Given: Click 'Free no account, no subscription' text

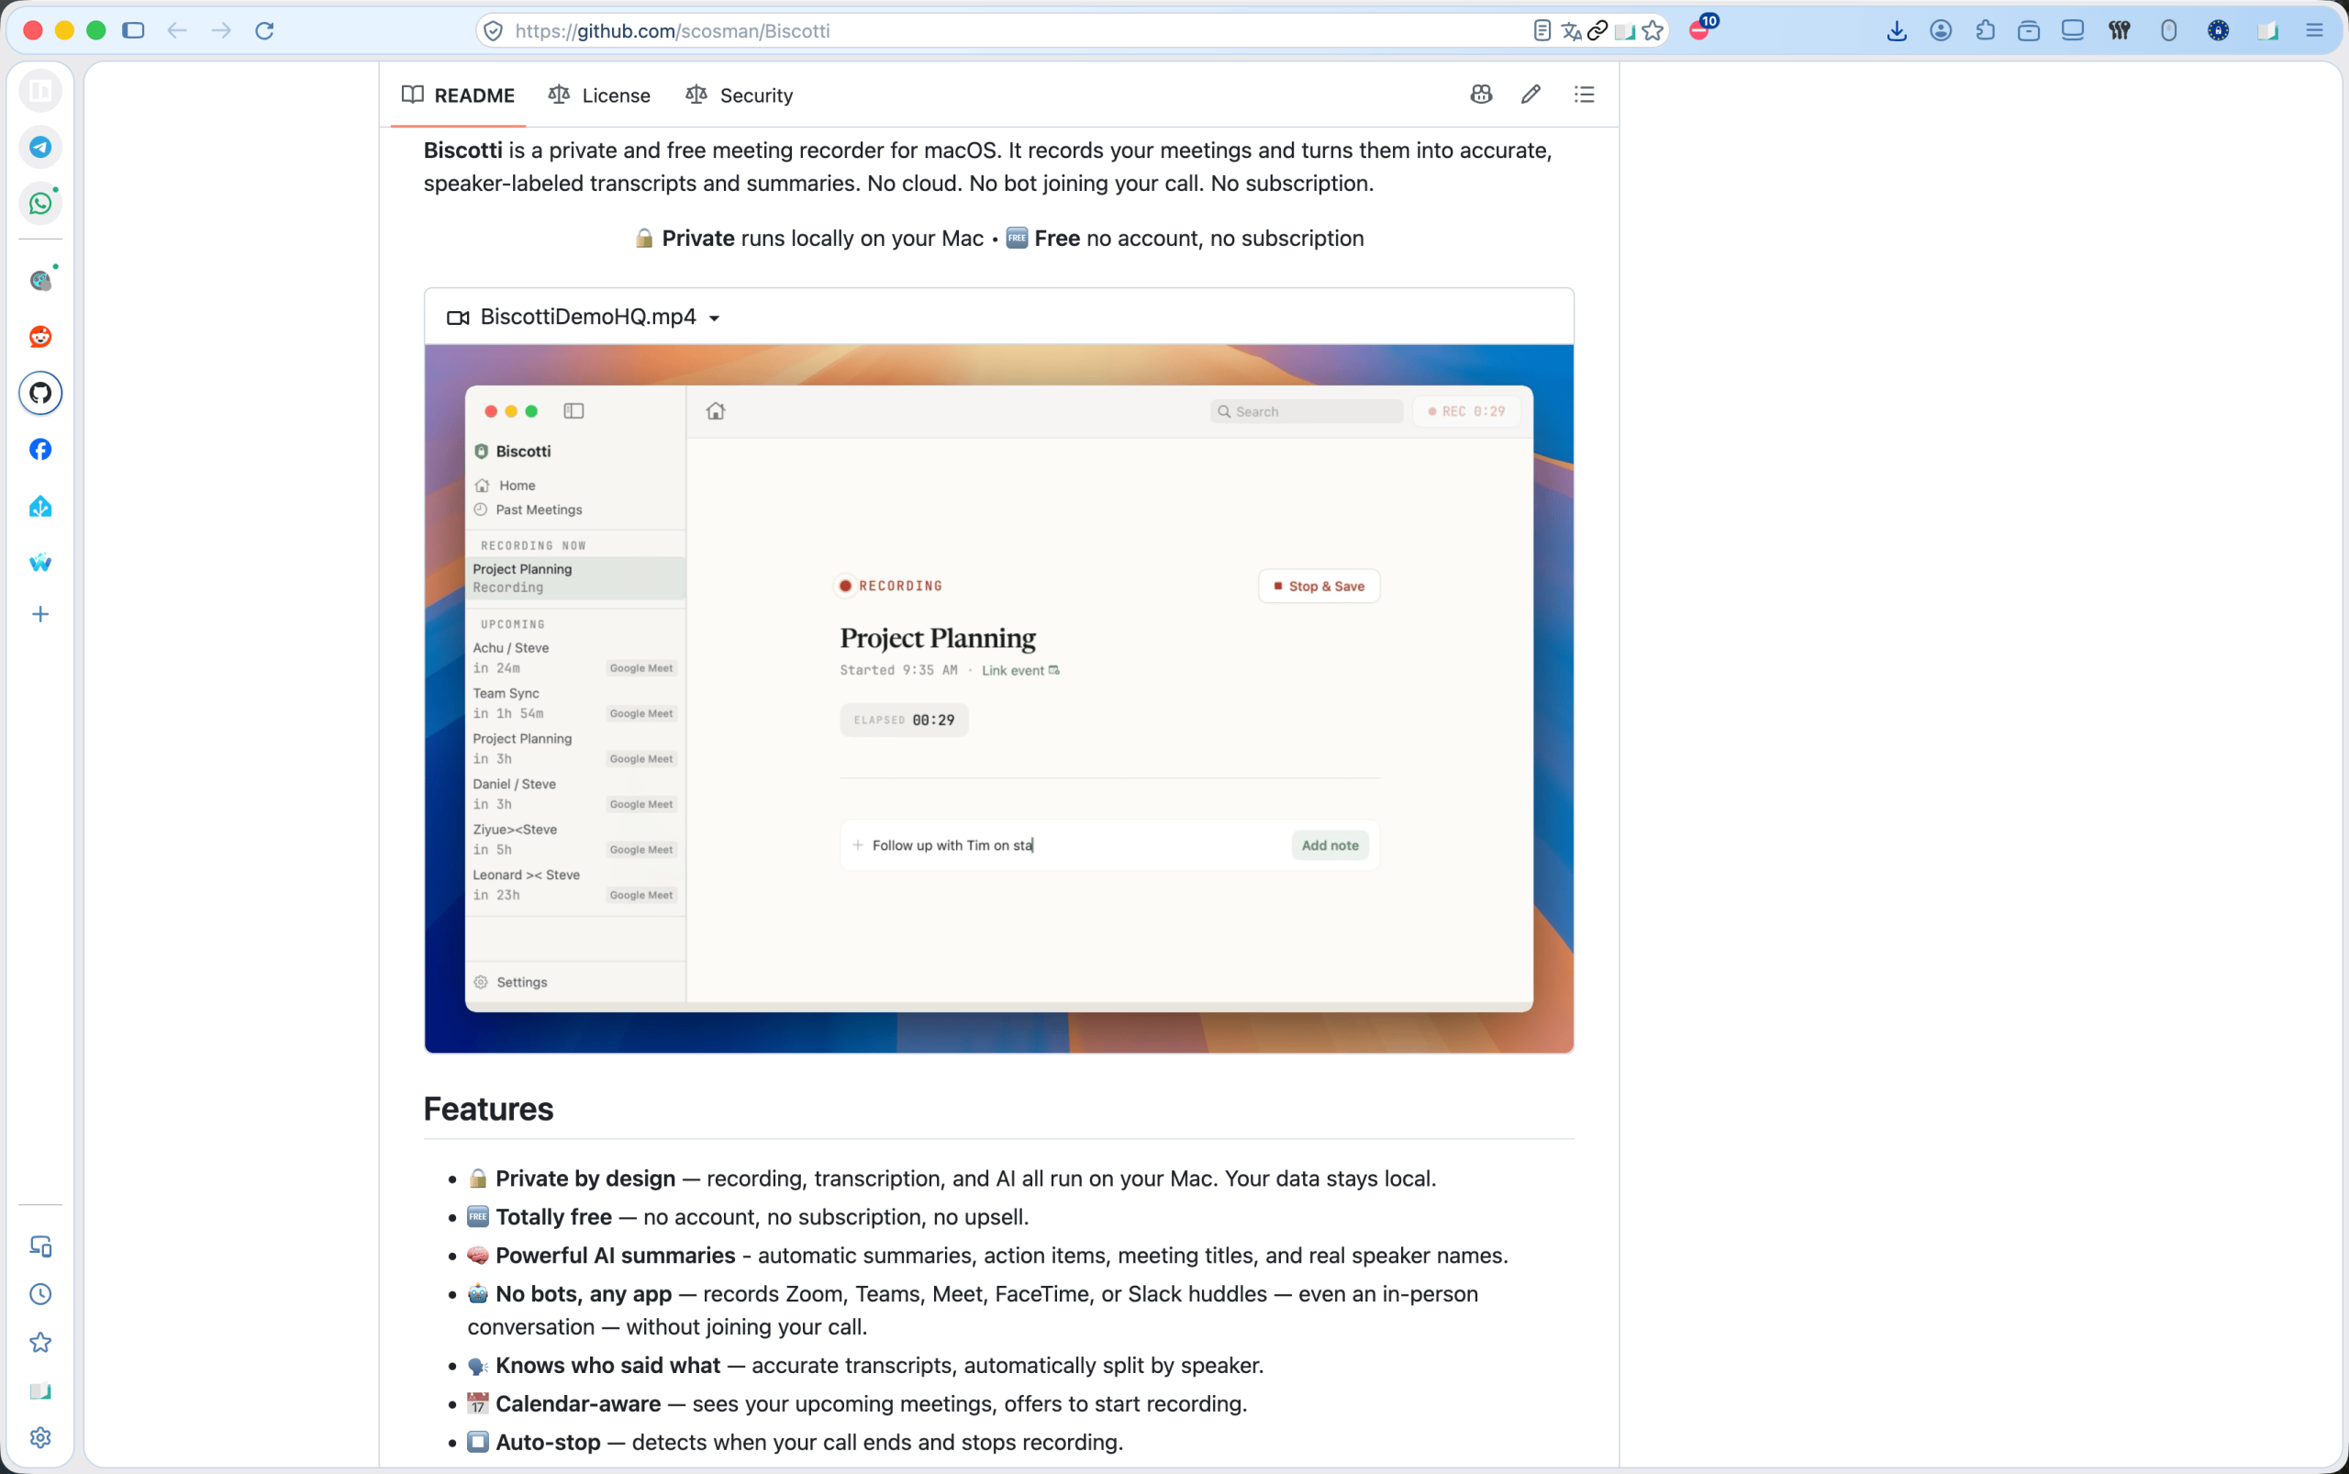Looking at the screenshot, I should click(1199, 239).
